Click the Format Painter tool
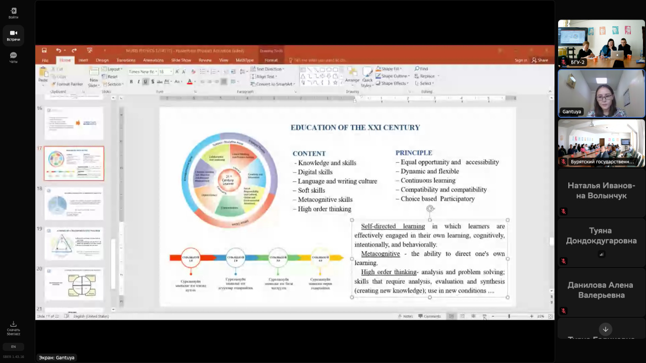 [68, 84]
